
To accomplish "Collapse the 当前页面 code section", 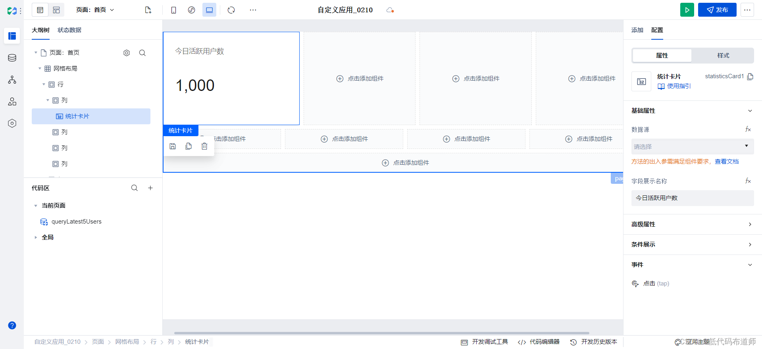I will (36, 206).
